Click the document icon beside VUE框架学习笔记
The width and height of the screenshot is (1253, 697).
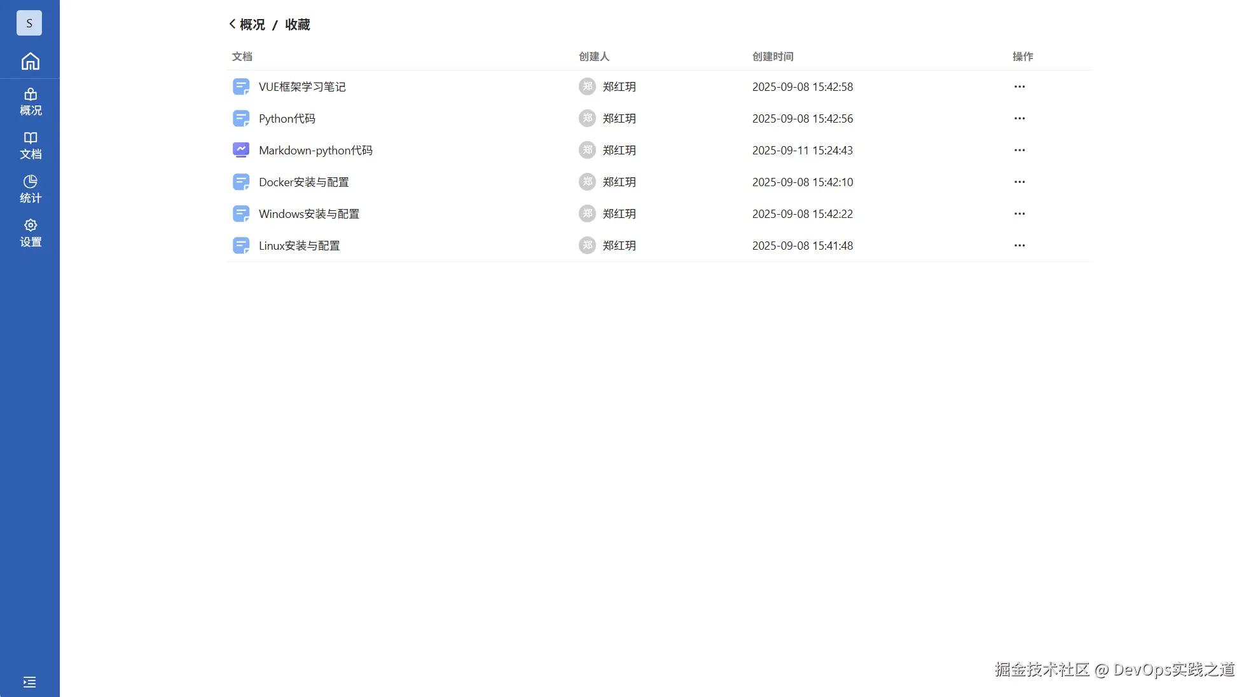pyautogui.click(x=241, y=86)
